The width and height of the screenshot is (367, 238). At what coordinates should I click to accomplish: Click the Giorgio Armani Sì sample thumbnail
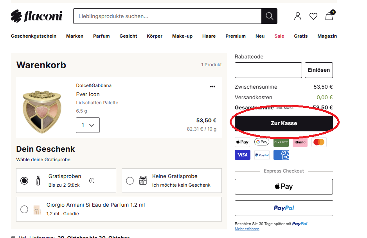coord(37,209)
